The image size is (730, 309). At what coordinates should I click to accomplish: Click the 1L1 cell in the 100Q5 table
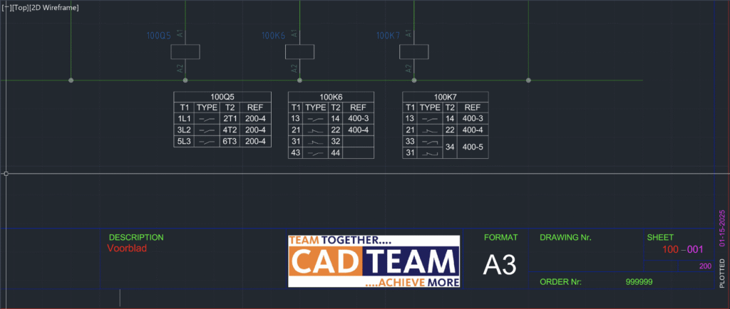click(185, 118)
